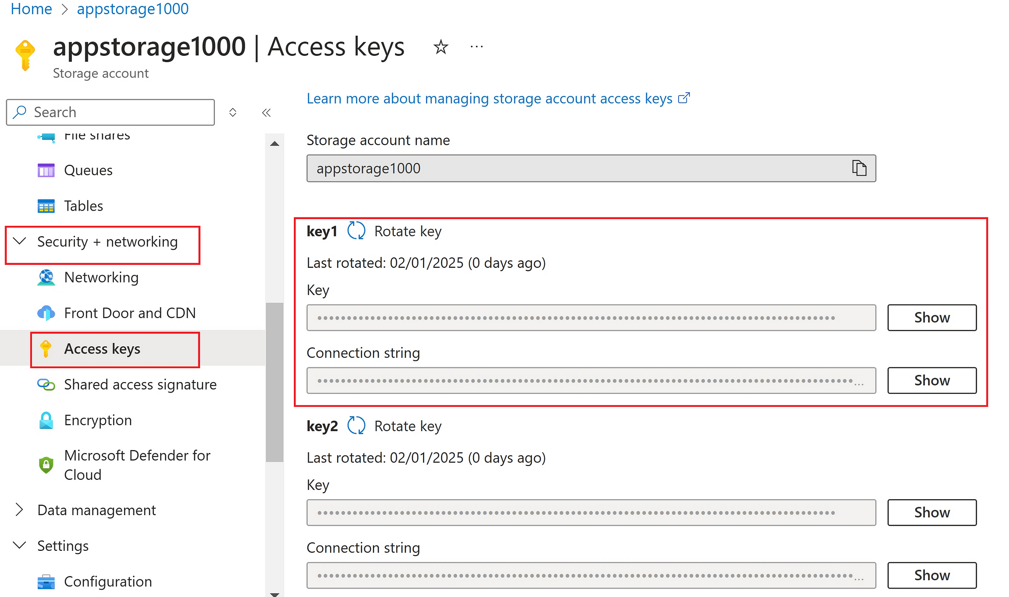Click the File shares icon in the sidebar

(x=46, y=137)
